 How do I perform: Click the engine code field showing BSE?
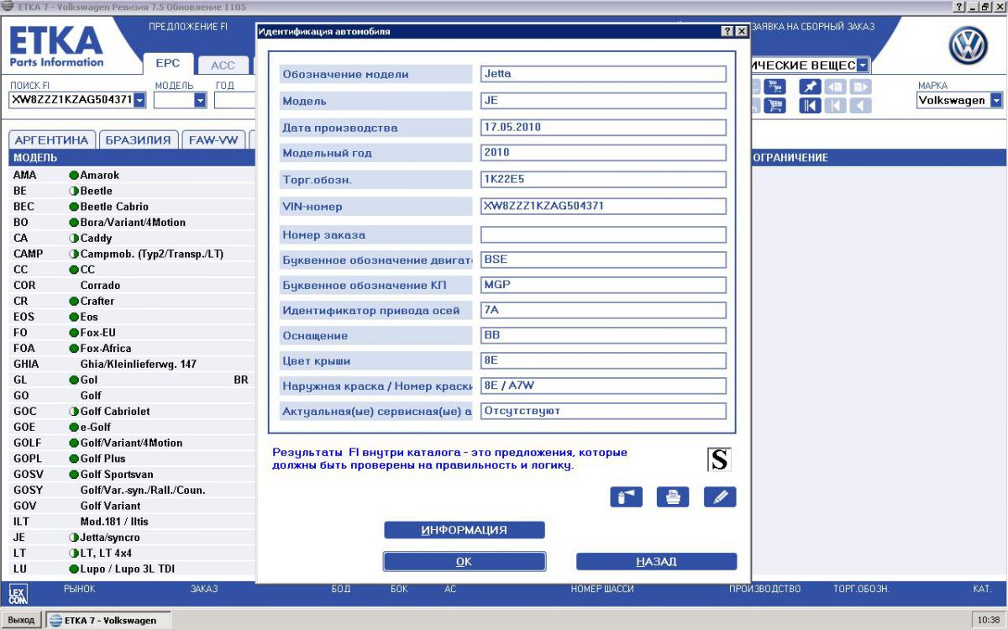click(x=603, y=260)
